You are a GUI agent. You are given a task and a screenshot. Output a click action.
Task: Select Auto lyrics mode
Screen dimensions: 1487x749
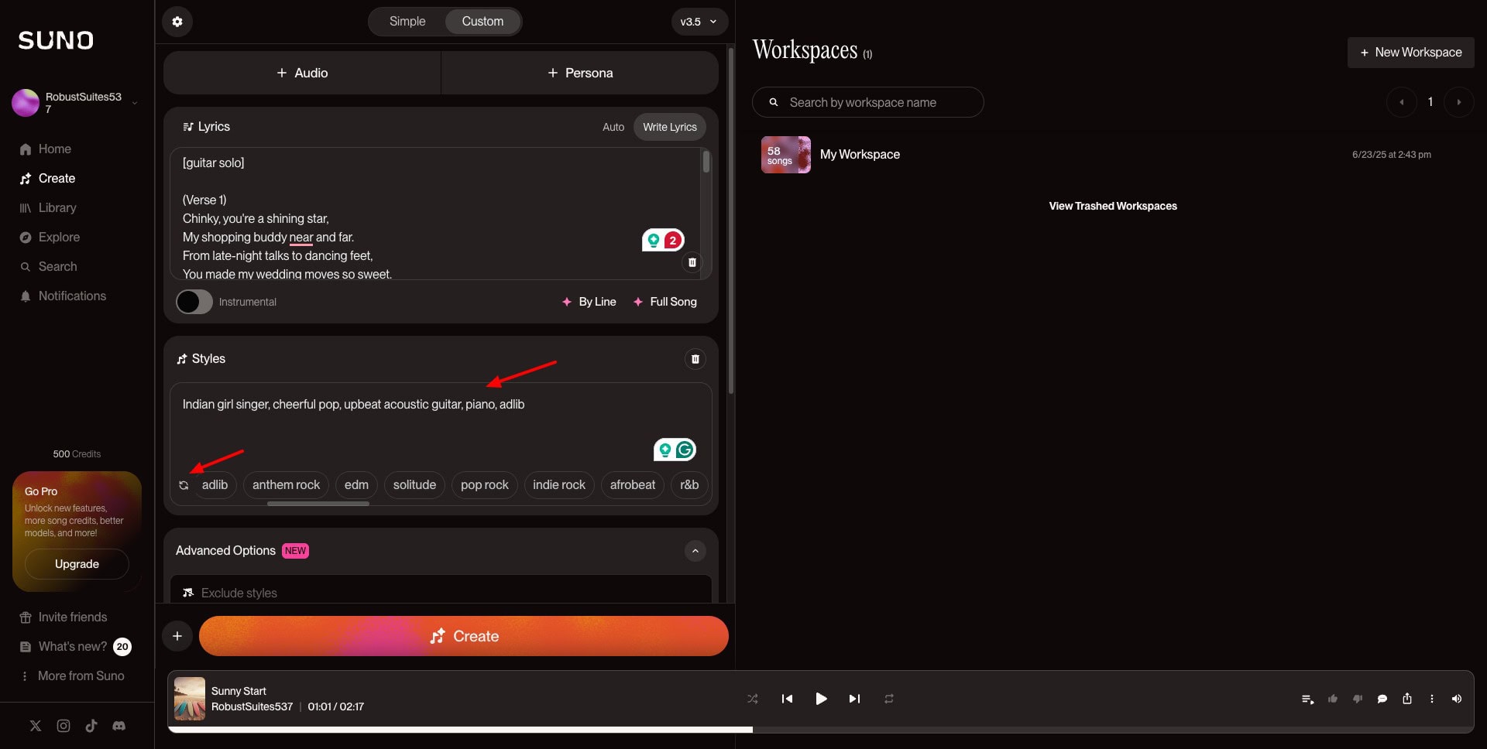click(613, 127)
